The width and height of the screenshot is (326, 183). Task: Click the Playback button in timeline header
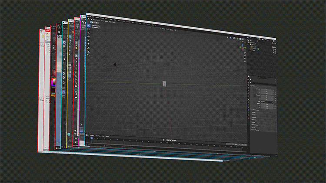pos(93,135)
